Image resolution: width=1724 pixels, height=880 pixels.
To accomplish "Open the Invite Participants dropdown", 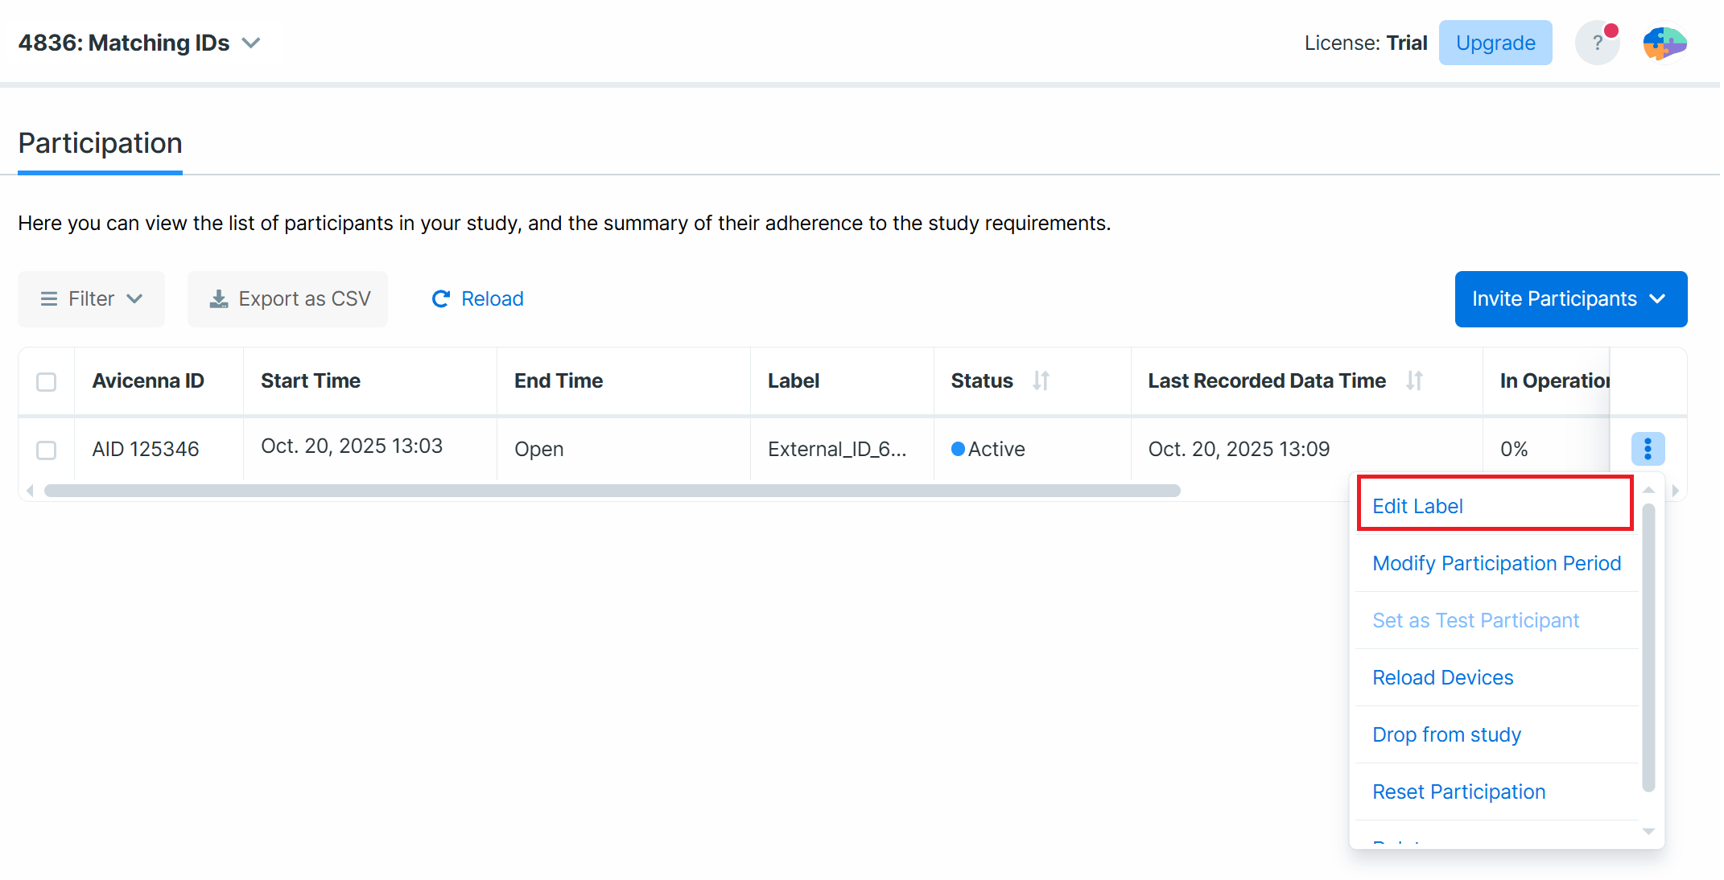I will point(1569,299).
